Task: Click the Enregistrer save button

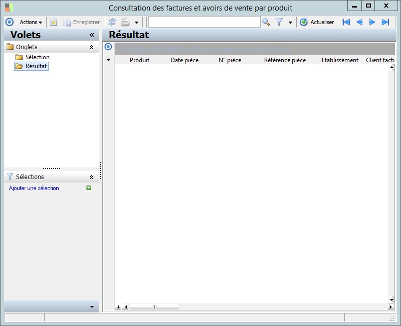Action: click(82, 22)
